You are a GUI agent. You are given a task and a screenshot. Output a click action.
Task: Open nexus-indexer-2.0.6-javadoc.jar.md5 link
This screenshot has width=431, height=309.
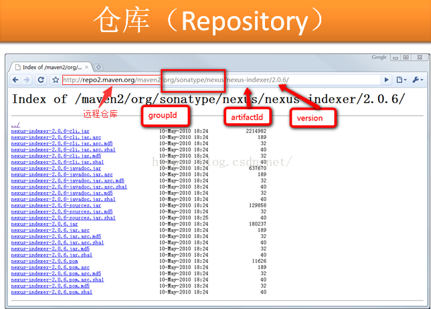[62, 193]
